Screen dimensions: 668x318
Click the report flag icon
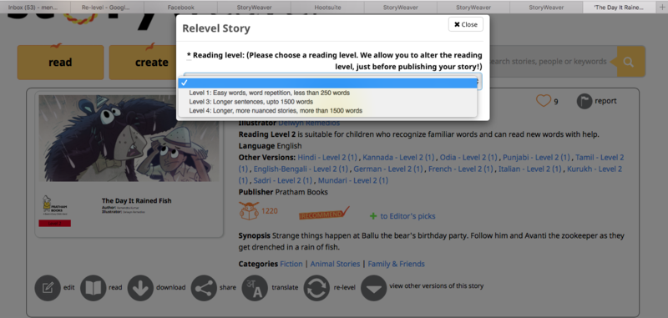[x=584, y=101]
